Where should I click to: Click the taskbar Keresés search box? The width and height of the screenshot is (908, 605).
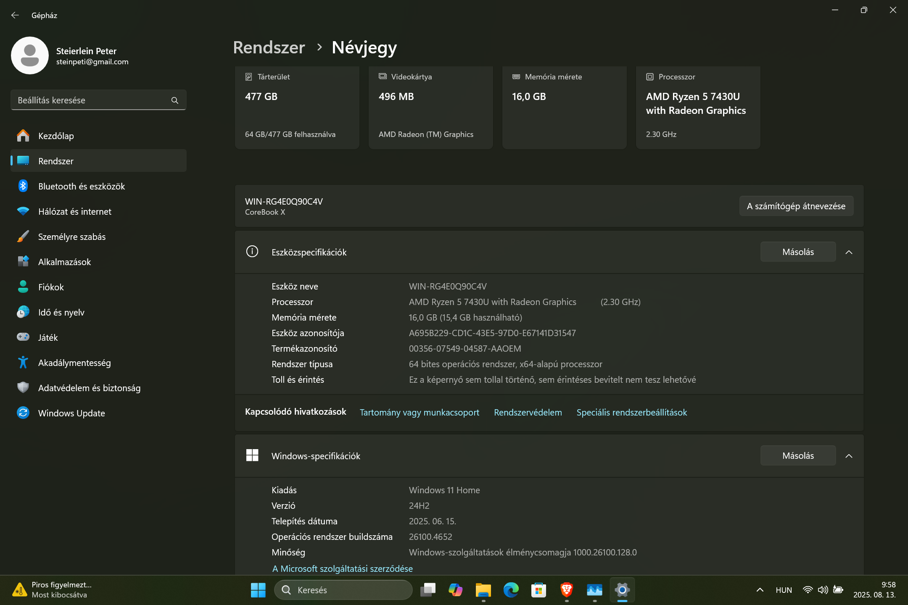click(343, 590)
